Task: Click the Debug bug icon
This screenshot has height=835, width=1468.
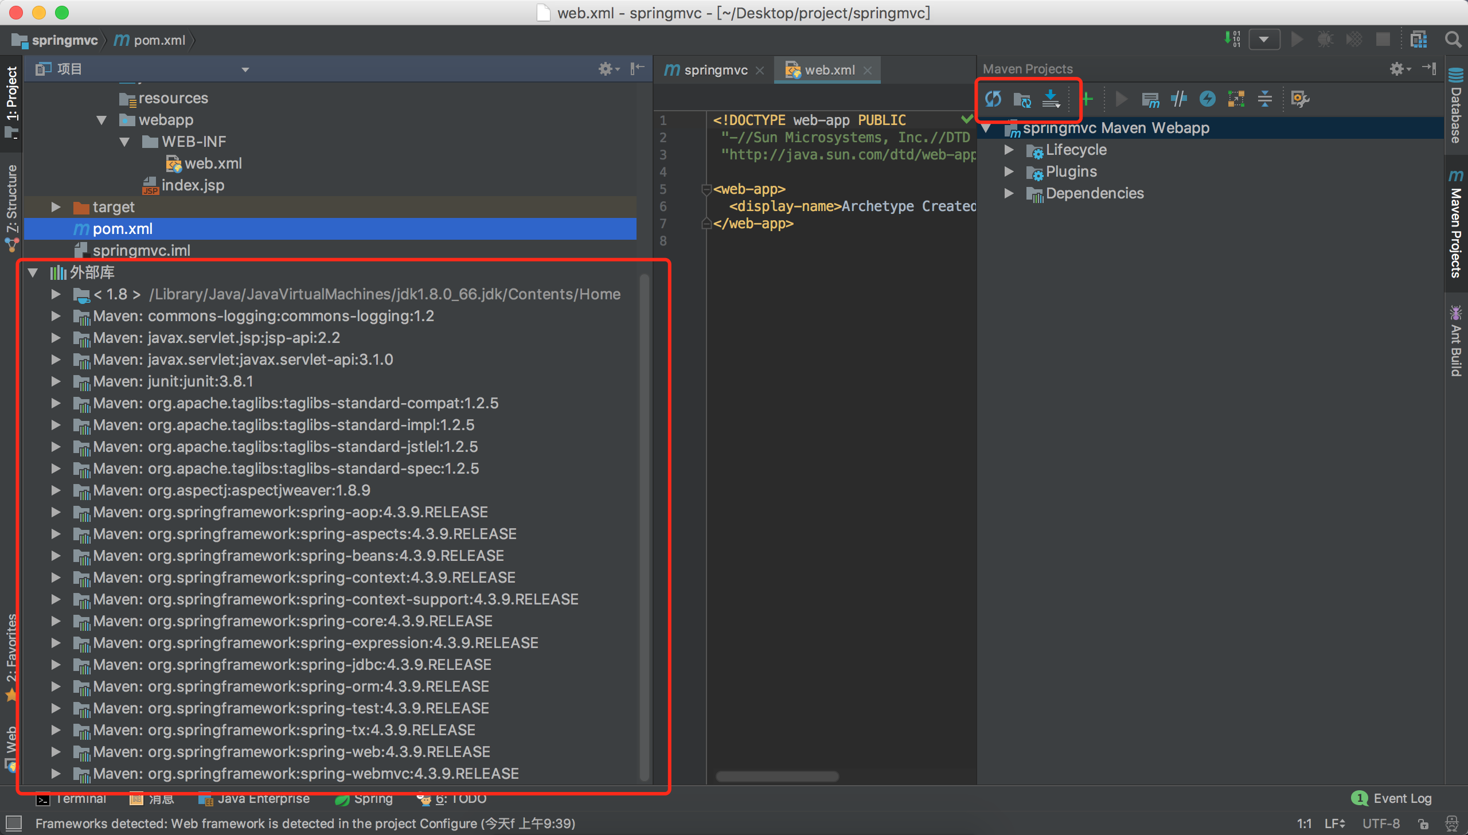Action: [x=1325, y=40]
